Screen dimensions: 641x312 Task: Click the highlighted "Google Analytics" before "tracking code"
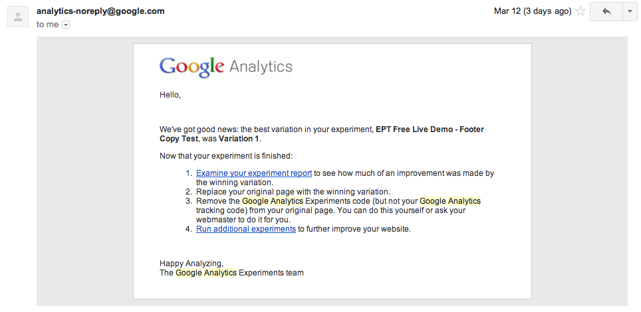(x=450, y=201)
